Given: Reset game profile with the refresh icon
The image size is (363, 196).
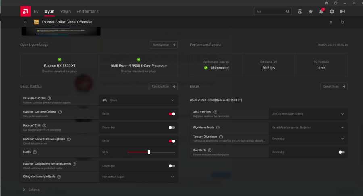Looking at the screenshot, I should click(x=342, y=22).
